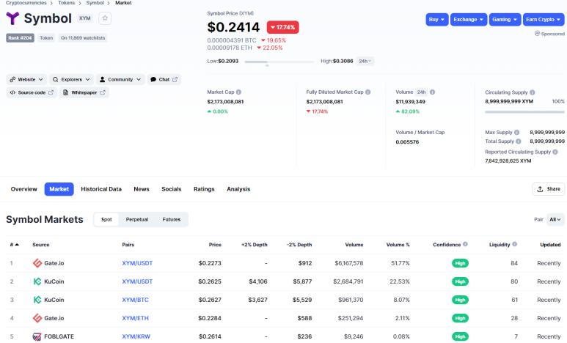Select Perpetual markets toggle
567x343 pixels.
pyautogui.click(x=137, y=219)
